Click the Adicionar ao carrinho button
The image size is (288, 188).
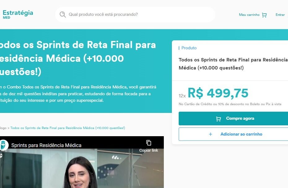pos(233,134)
